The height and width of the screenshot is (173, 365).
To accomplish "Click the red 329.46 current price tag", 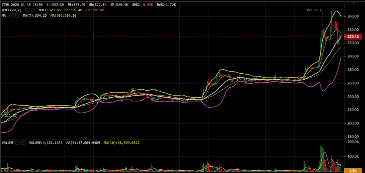I will 354,37.
